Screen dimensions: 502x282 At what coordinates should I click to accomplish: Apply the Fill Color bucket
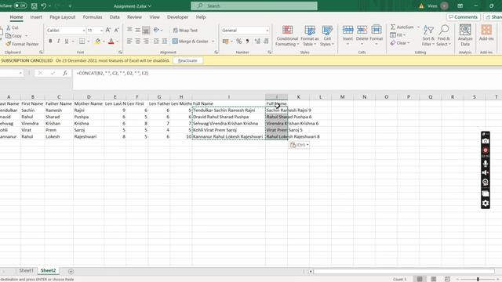point(97,42)
